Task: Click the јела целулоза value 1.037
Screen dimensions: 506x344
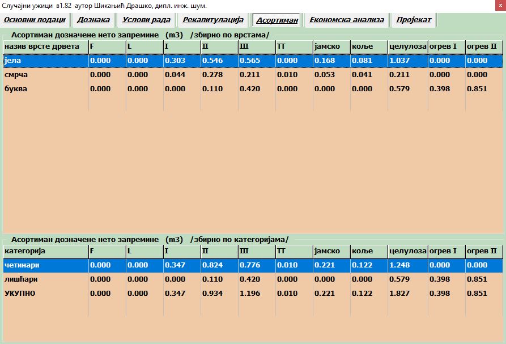Action: (x=400, y=61)
